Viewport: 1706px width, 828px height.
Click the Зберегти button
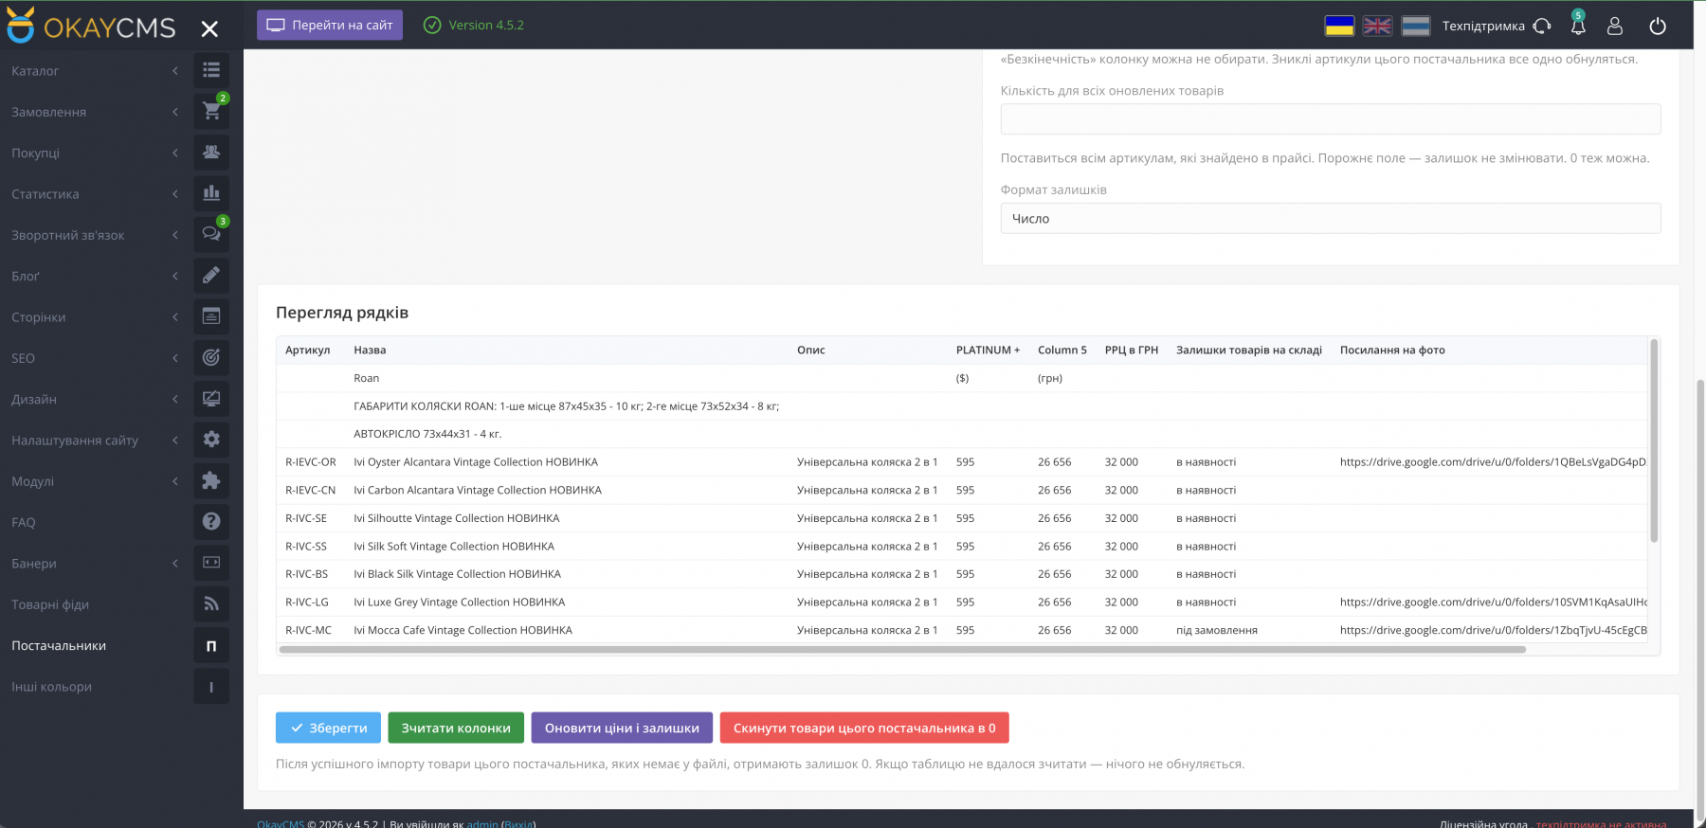point(328,728)
